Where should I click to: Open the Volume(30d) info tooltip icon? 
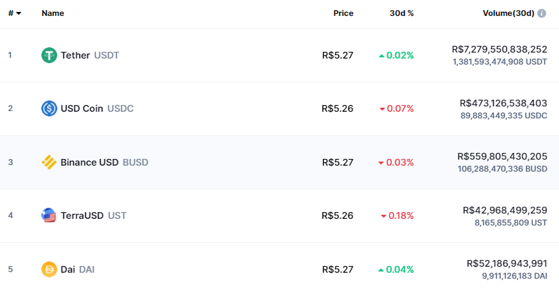[542, 13]
